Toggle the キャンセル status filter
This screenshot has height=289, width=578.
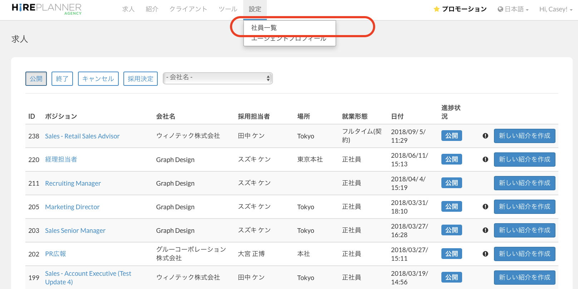coord(98,79)
